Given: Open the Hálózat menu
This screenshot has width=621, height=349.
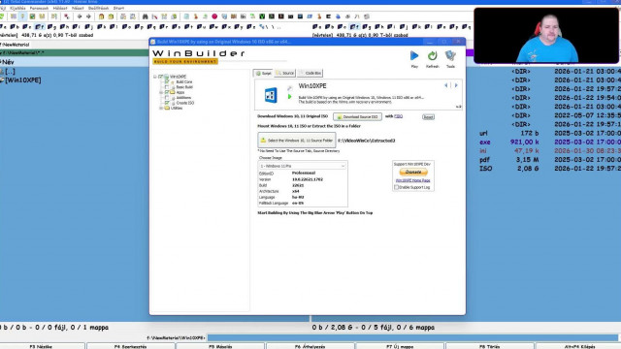Looking at the screenshot, I should 60,8.
